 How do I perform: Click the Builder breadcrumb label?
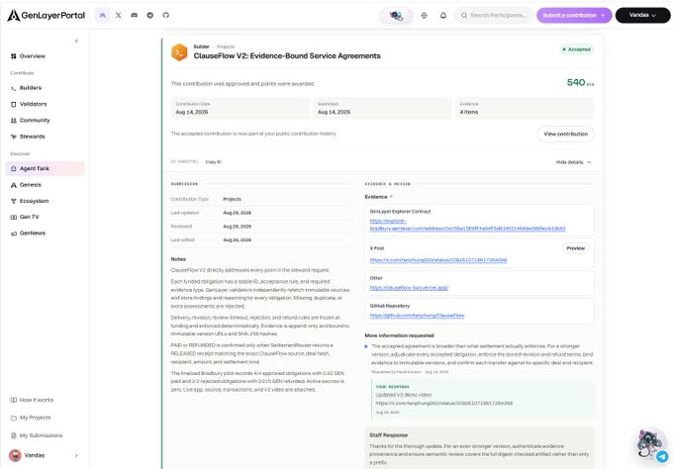(x=201, y=47)
